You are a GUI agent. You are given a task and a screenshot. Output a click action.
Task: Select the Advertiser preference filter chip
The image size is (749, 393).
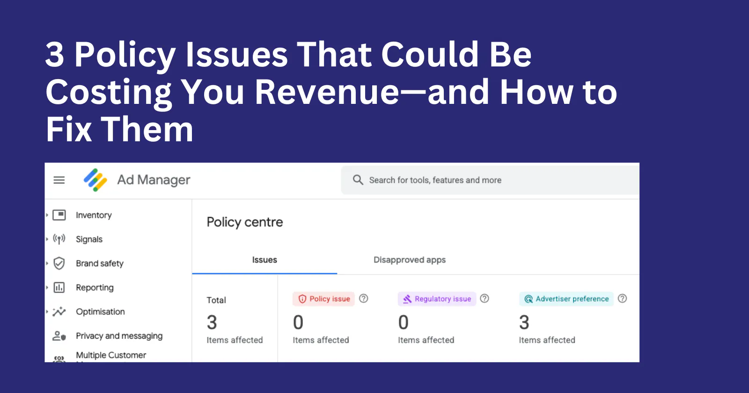pyautogui.click(x=566, y=299)
